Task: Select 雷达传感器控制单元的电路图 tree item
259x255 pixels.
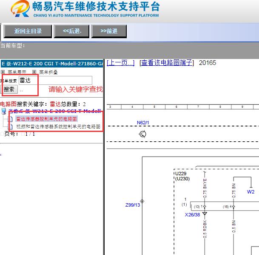Action: [47, 119]
